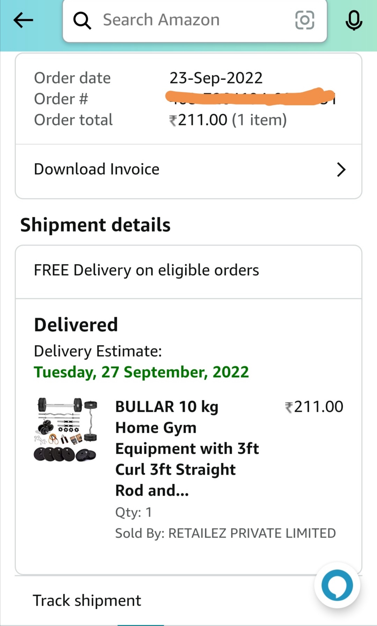
Task: Tap the BULLAR gym equipment thumbnail
Action: coord(66,429)
